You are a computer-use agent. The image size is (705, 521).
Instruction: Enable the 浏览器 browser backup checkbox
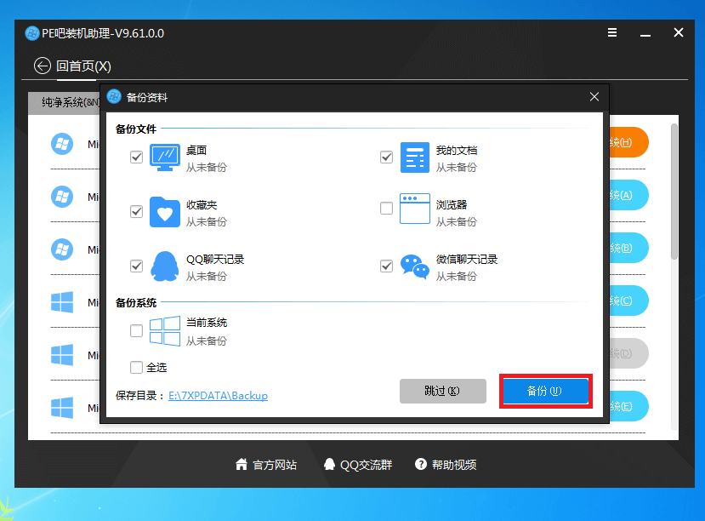tap(386, 209)
